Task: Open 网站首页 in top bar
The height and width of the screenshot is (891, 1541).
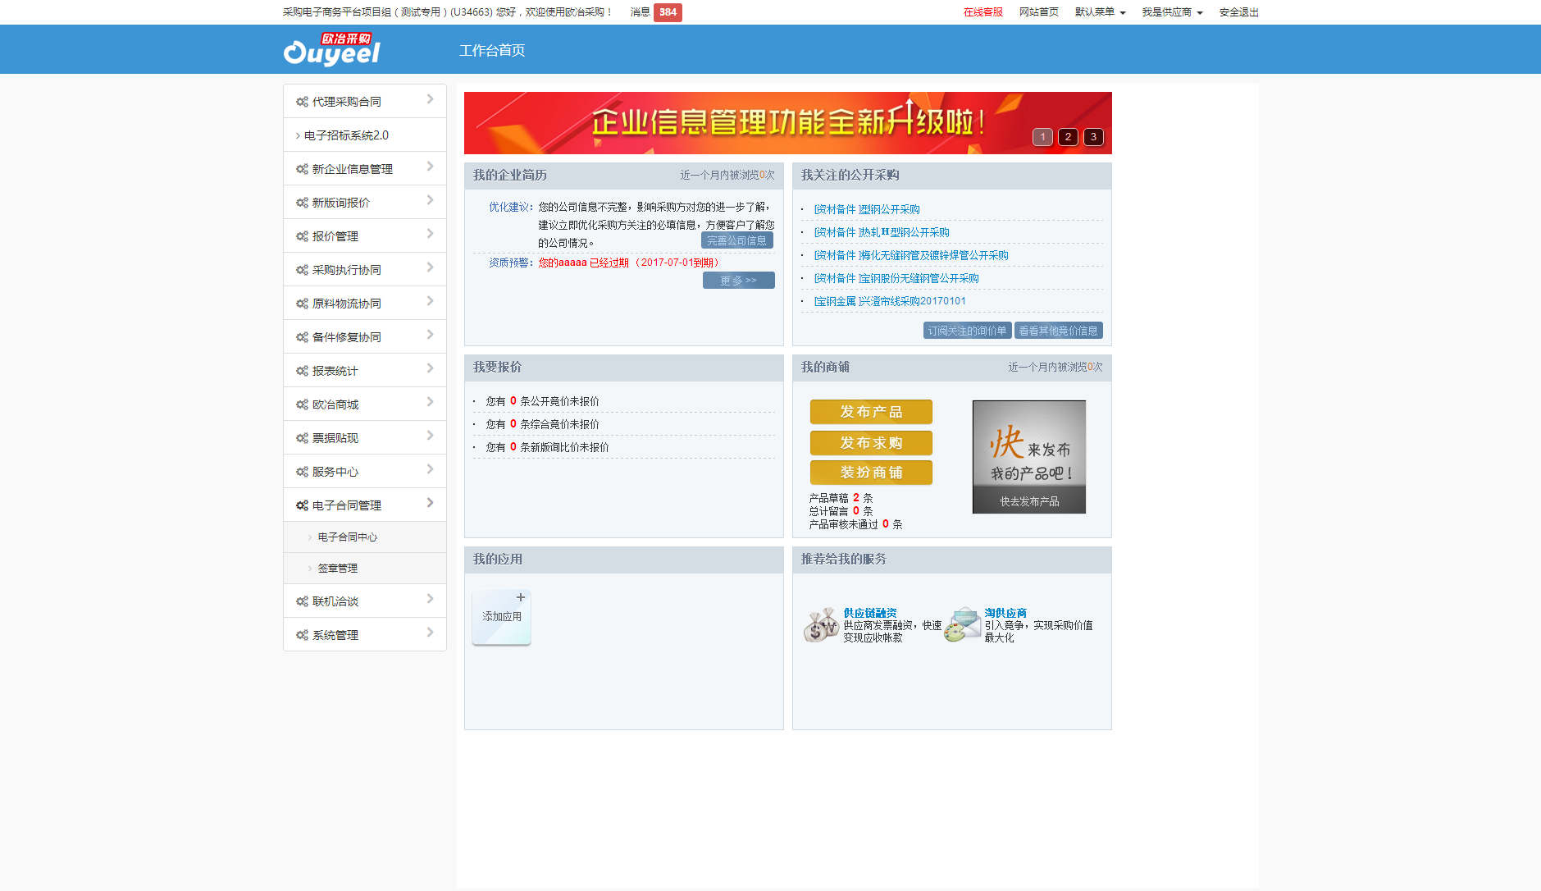Action: click(1038, 12)
